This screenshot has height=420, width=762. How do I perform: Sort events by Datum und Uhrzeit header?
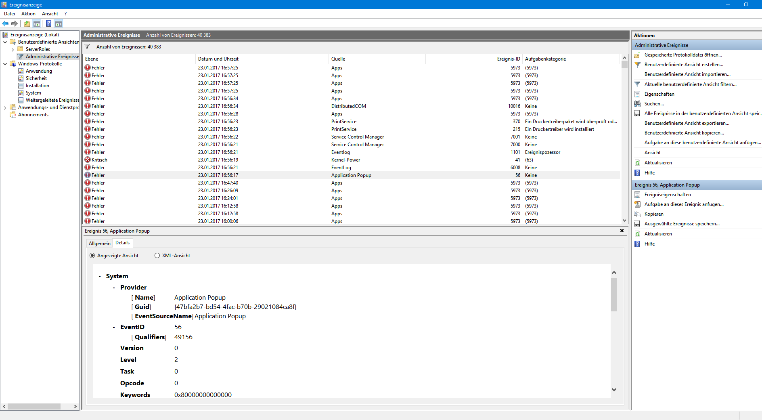coord(262,59)
